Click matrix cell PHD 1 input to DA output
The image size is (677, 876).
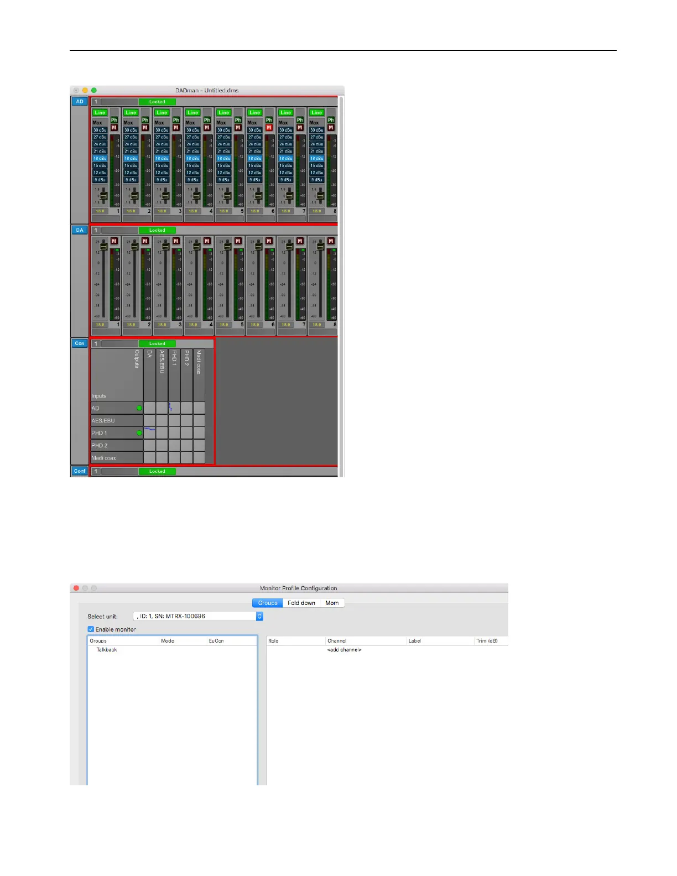point(149,433)
